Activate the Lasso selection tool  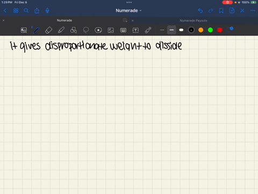[x=86, y=30]
